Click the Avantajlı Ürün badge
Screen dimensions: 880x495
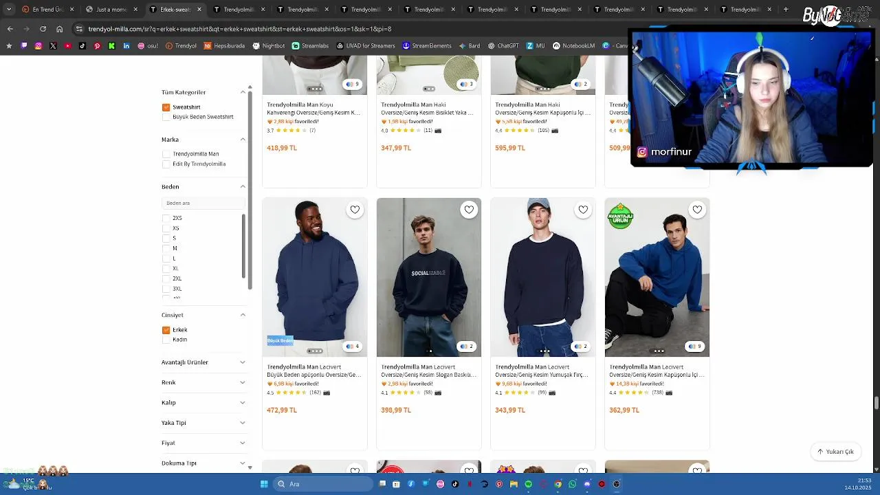click(620, 216)
